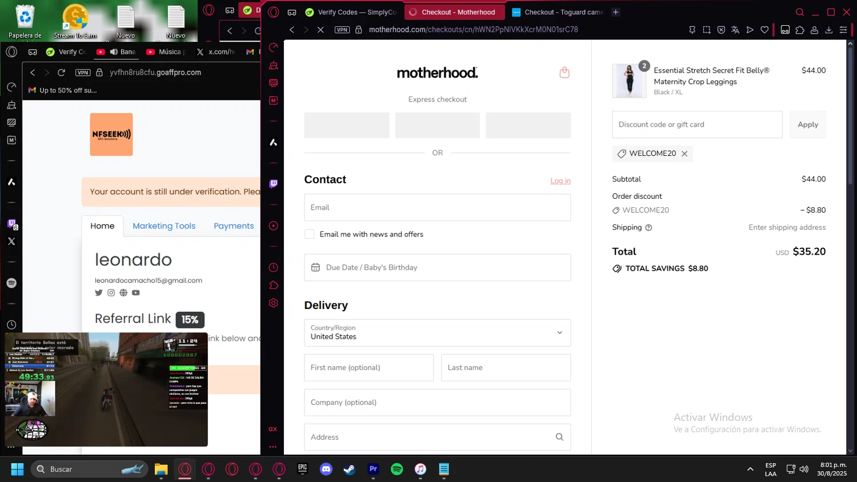The image size is (857, 482).
Task: Click the Address search field
Action: [437, 437]
